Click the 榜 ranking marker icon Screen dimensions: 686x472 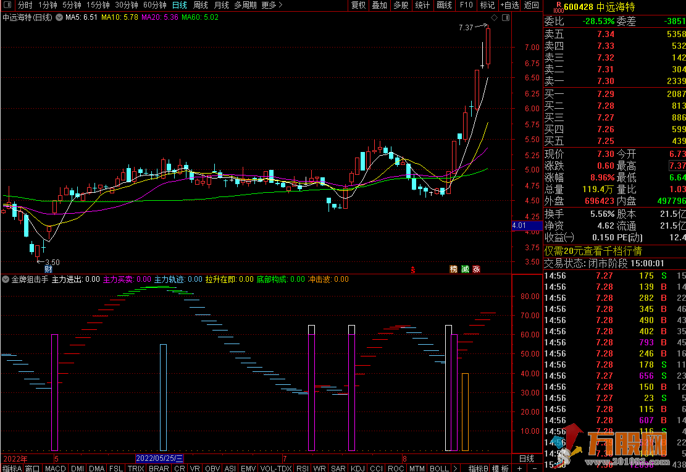pyautogui.click(x=454, y=269)
